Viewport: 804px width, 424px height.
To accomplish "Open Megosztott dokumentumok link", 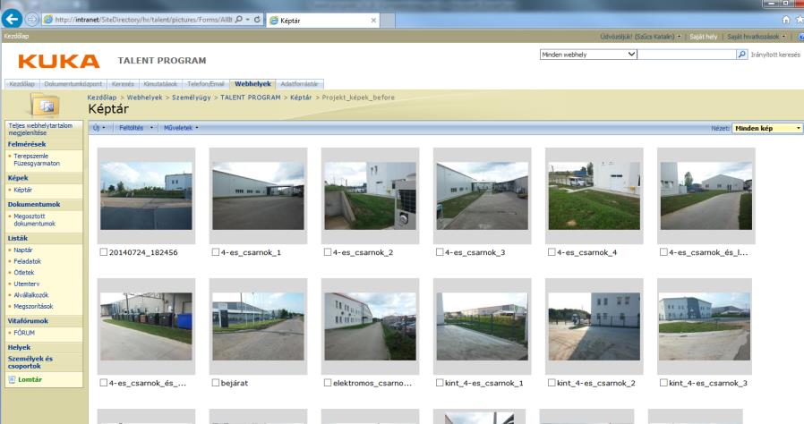I will pos(34,220).
